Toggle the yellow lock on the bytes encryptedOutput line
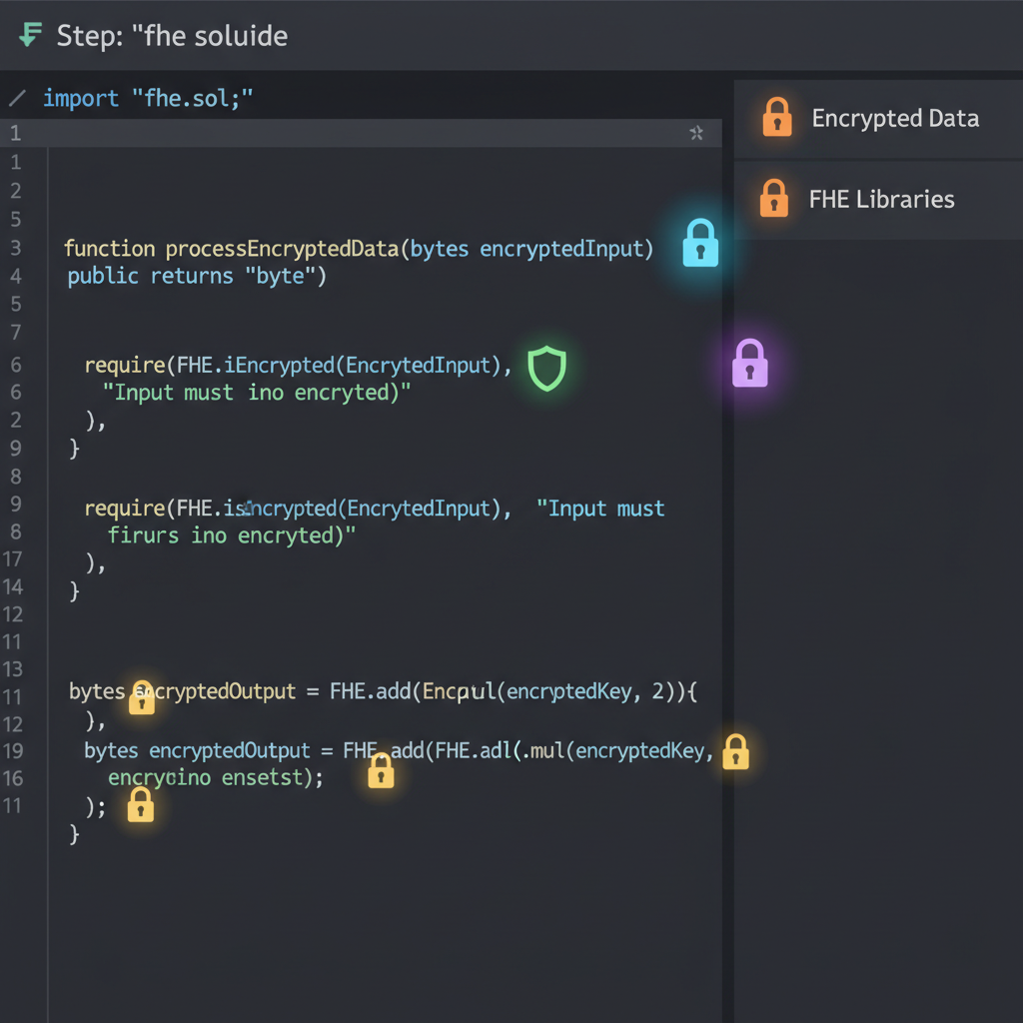Screen dimensions: 1023x1023 tap(141, 696)
